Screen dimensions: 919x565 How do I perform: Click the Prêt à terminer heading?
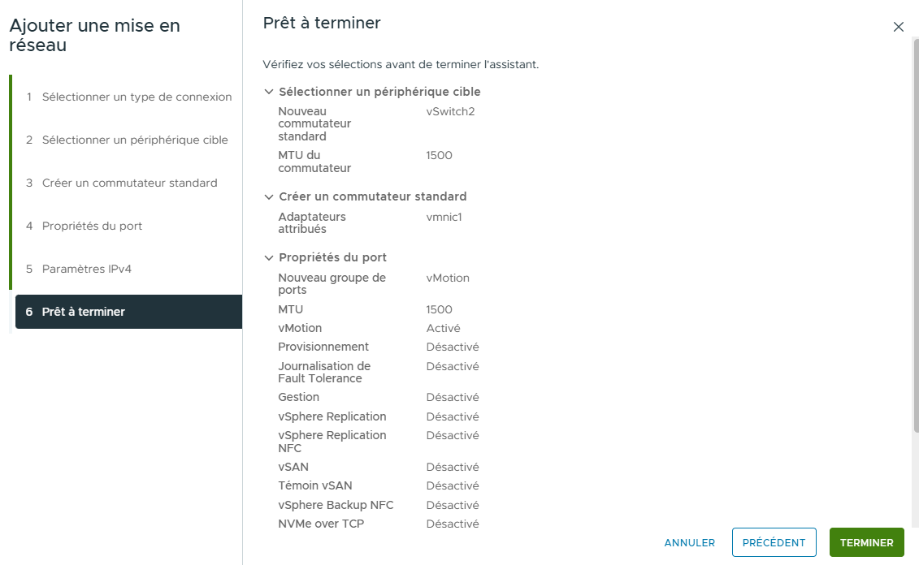(x=321, y=23)
